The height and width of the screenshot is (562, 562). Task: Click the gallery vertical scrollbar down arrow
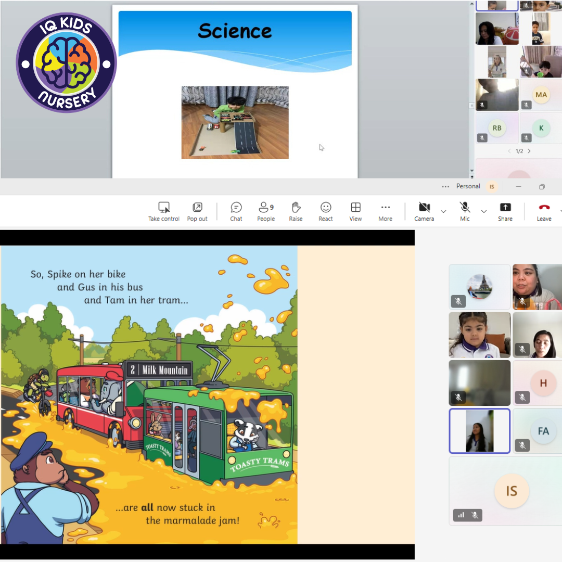point(472,171)
